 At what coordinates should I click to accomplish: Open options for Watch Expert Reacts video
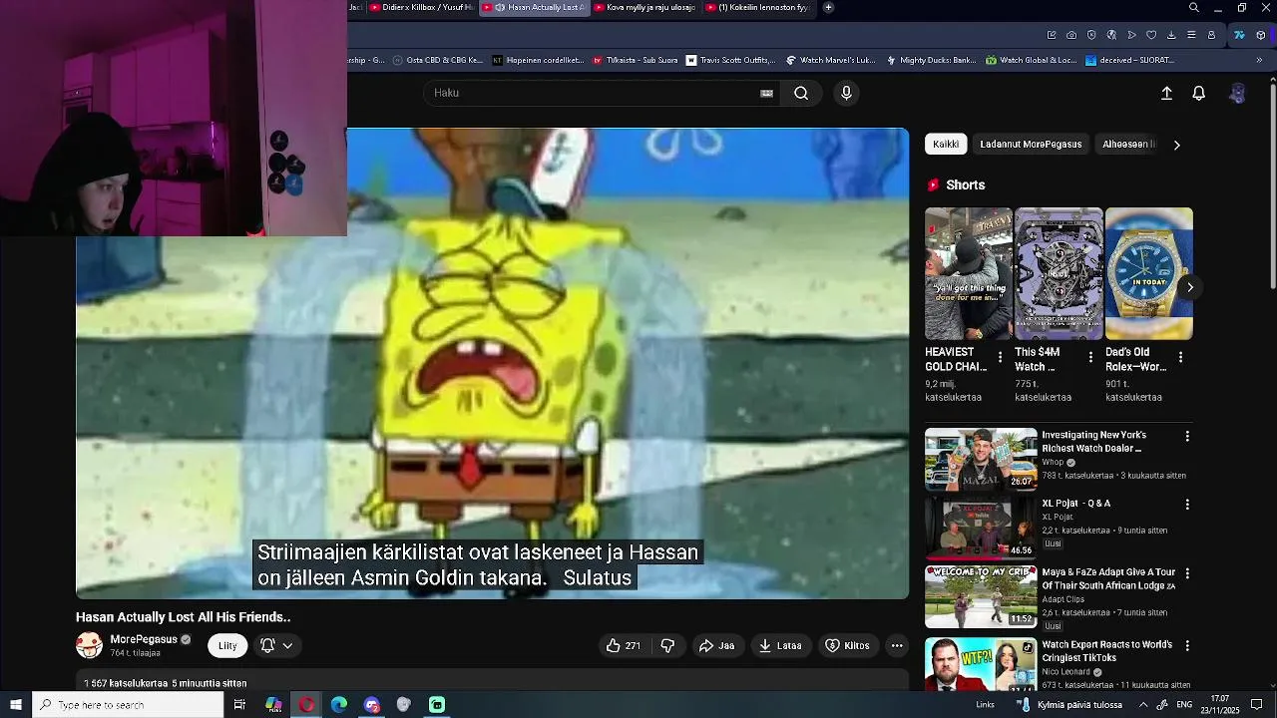point(1187,646)
